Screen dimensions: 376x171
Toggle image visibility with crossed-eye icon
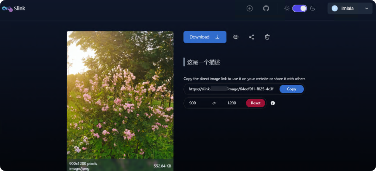click(x=235, y=37)
